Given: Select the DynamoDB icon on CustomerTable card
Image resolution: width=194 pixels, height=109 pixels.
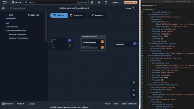Looking at the screenshot, I should coord(134,44).
